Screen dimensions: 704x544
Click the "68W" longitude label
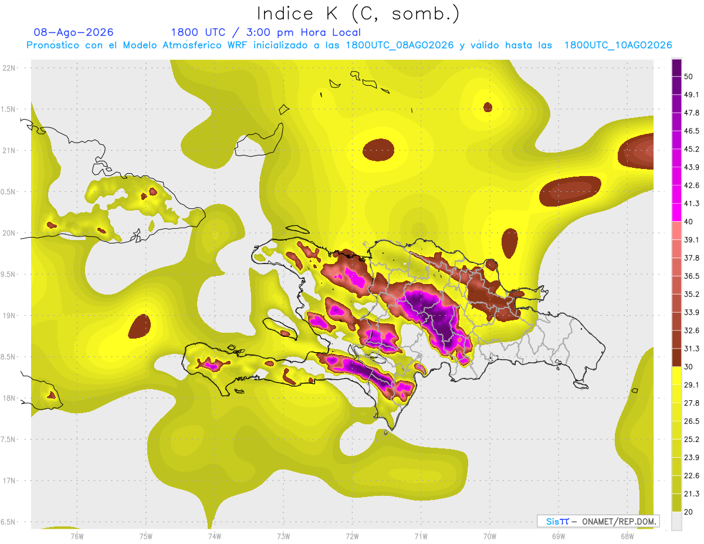point(627,536)
